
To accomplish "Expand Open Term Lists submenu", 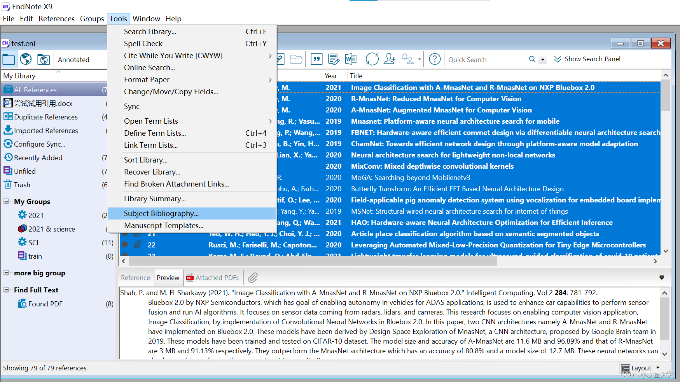I will (270, 121).
